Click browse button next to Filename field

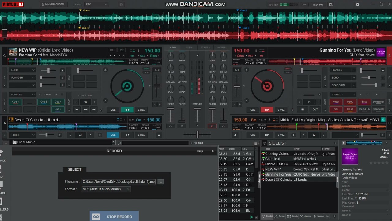point(160,182)
